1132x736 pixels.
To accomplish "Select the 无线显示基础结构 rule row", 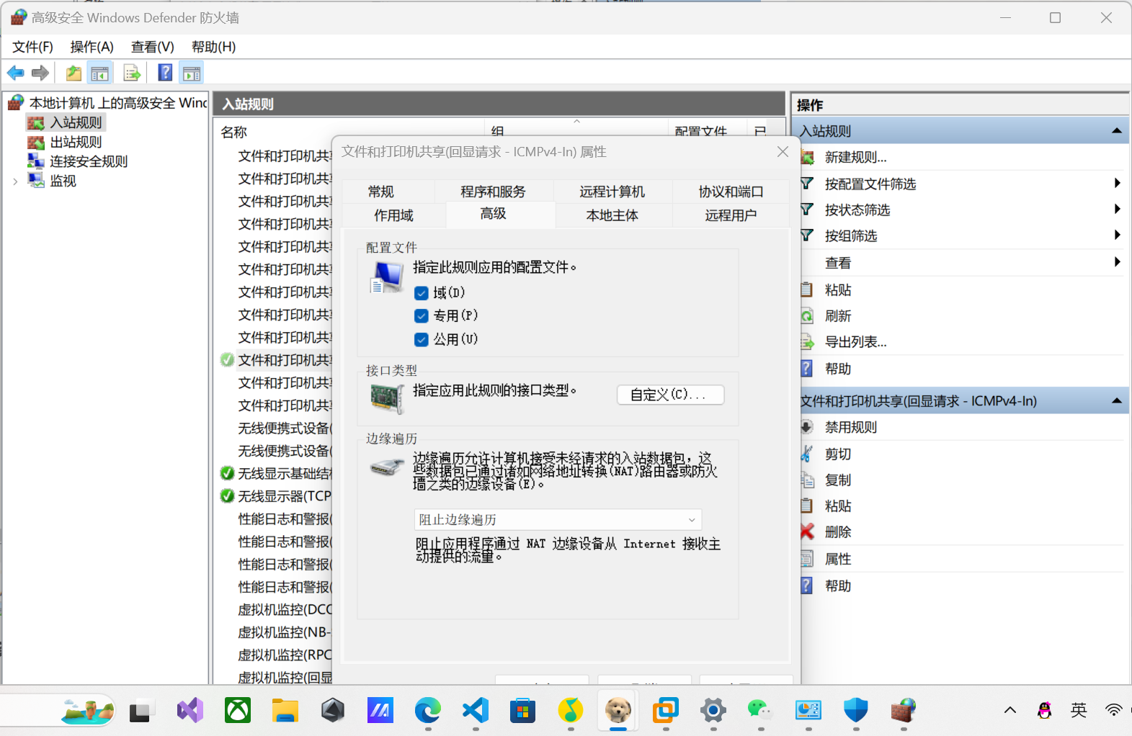I will 285,473.
